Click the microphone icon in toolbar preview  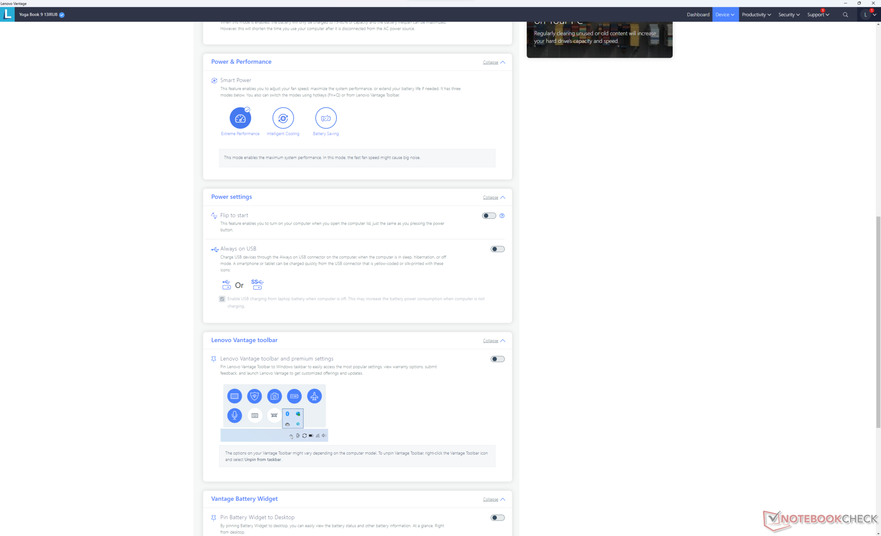(234, 415)
